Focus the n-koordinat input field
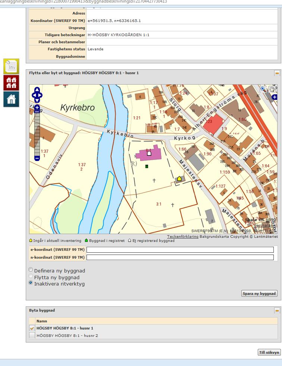Viewport: 282px width, 366px height. 180,257
